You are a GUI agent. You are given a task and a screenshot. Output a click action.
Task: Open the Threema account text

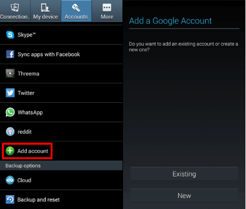[29, 74]
